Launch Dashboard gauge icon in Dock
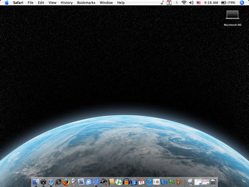Image resolution: width=249 pixels, height=187 pixels. click(x=43, y=182)
